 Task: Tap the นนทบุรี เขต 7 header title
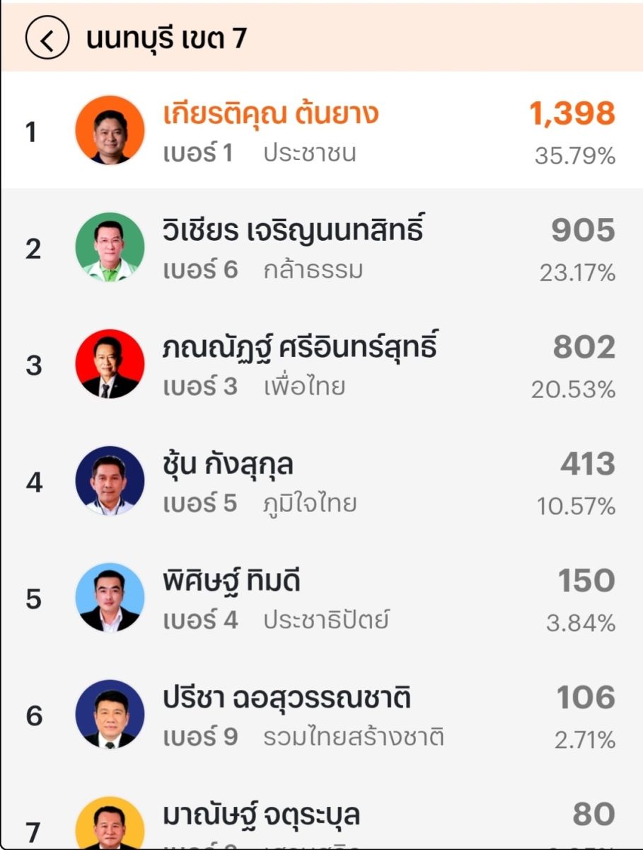tap(166, 38)
